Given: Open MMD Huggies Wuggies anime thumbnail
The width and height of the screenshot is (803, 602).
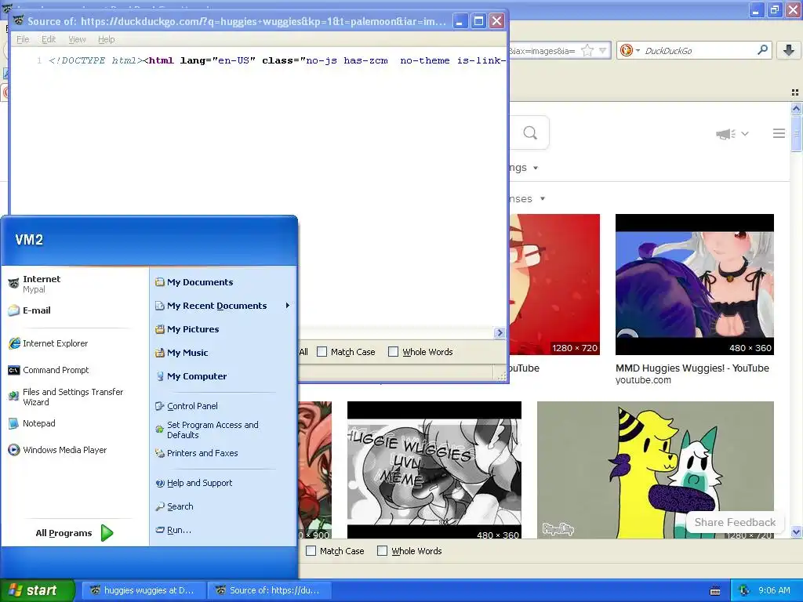Looking at the screenshot, I should (695, 284).
